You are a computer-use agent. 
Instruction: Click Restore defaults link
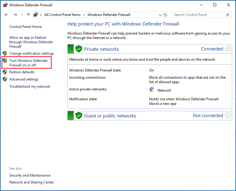tap(22, 72)
